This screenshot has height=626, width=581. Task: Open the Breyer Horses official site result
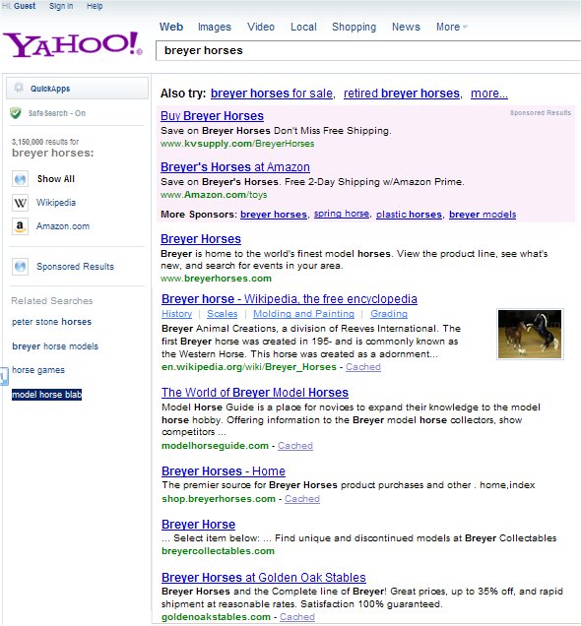pos(201,239)
